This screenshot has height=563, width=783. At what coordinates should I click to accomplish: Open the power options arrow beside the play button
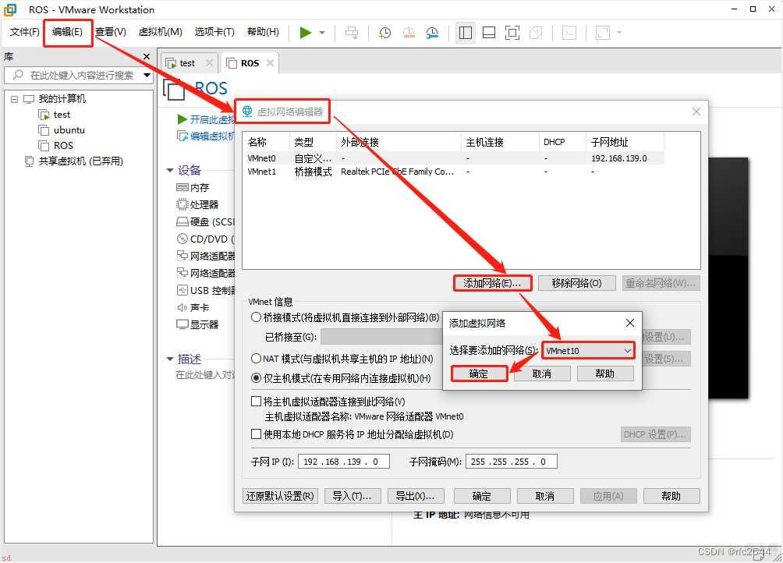coord(322,33)
